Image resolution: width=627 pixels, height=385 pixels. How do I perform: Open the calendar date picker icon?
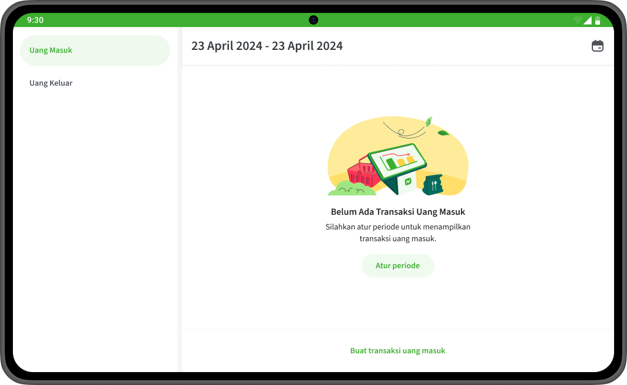[x=598, y=46]
